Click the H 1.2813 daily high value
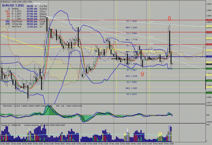 click(x=17, y=11)
